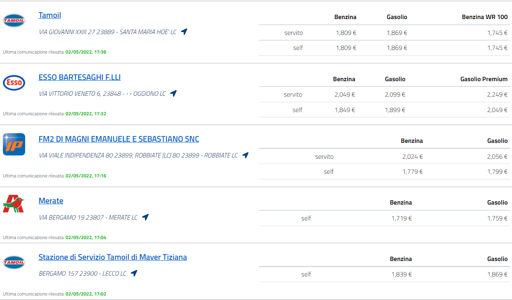Click the IP brand logo

click(14, 144)
